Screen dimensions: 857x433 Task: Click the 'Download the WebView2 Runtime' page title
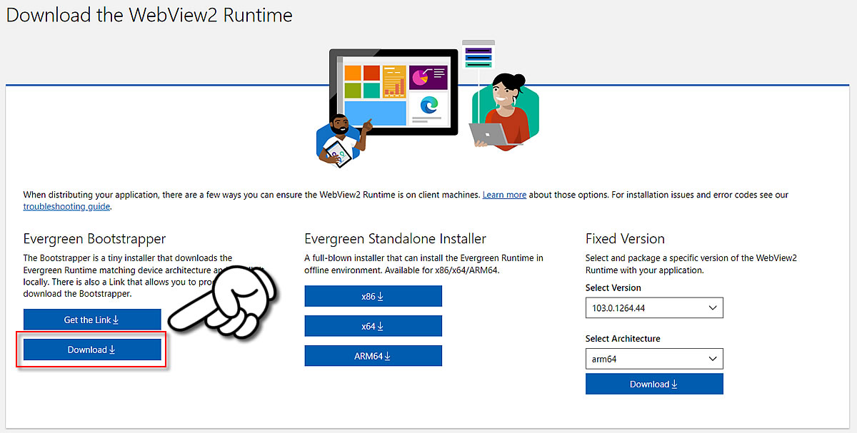coord(149,15)
